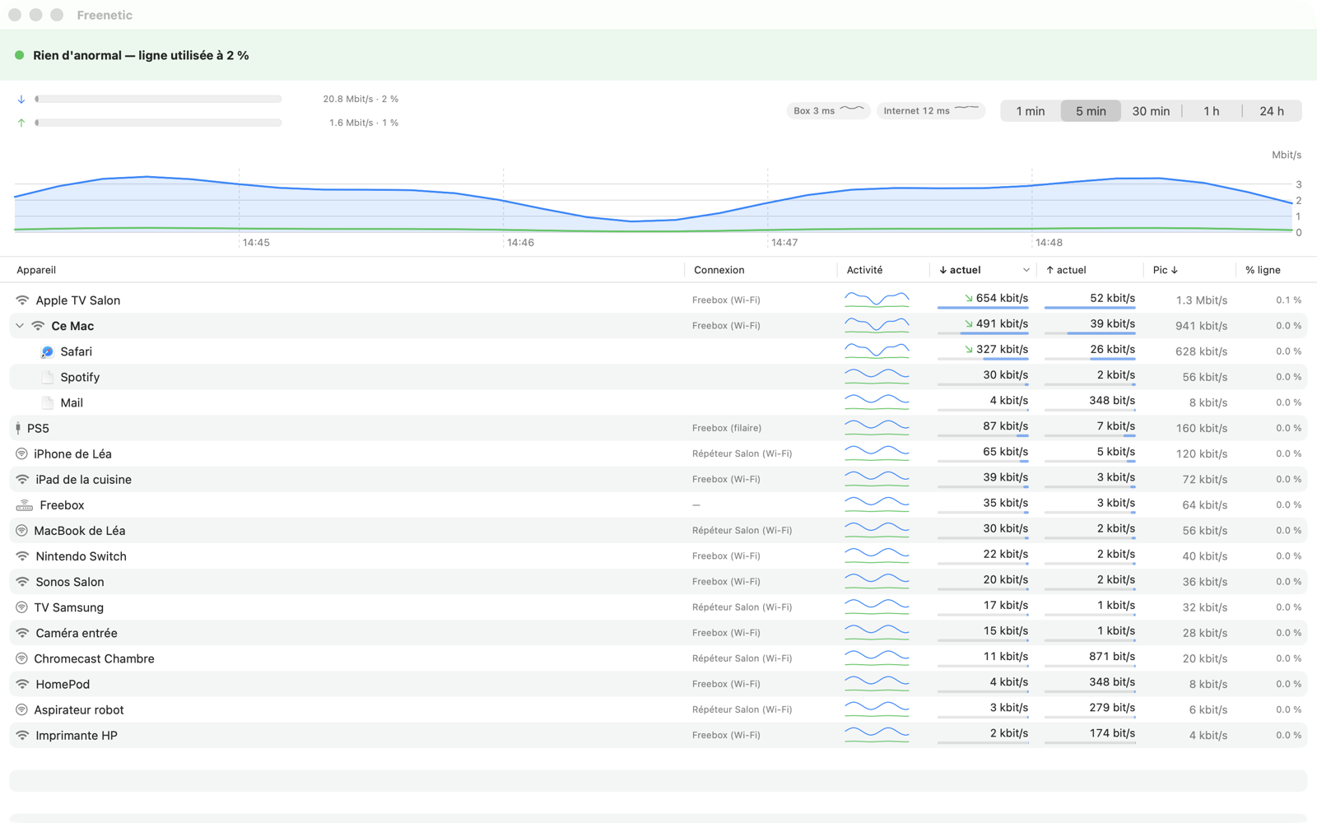Select the Nintendo Switch row
1317x823 pixels.
click(658, 556)
